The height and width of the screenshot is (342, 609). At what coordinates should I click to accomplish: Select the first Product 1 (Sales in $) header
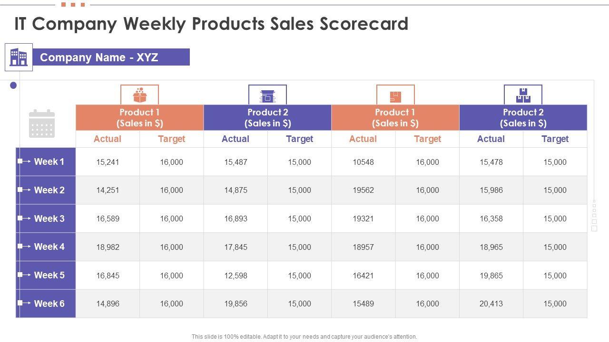pyautogui.click(x=139, y=118)
